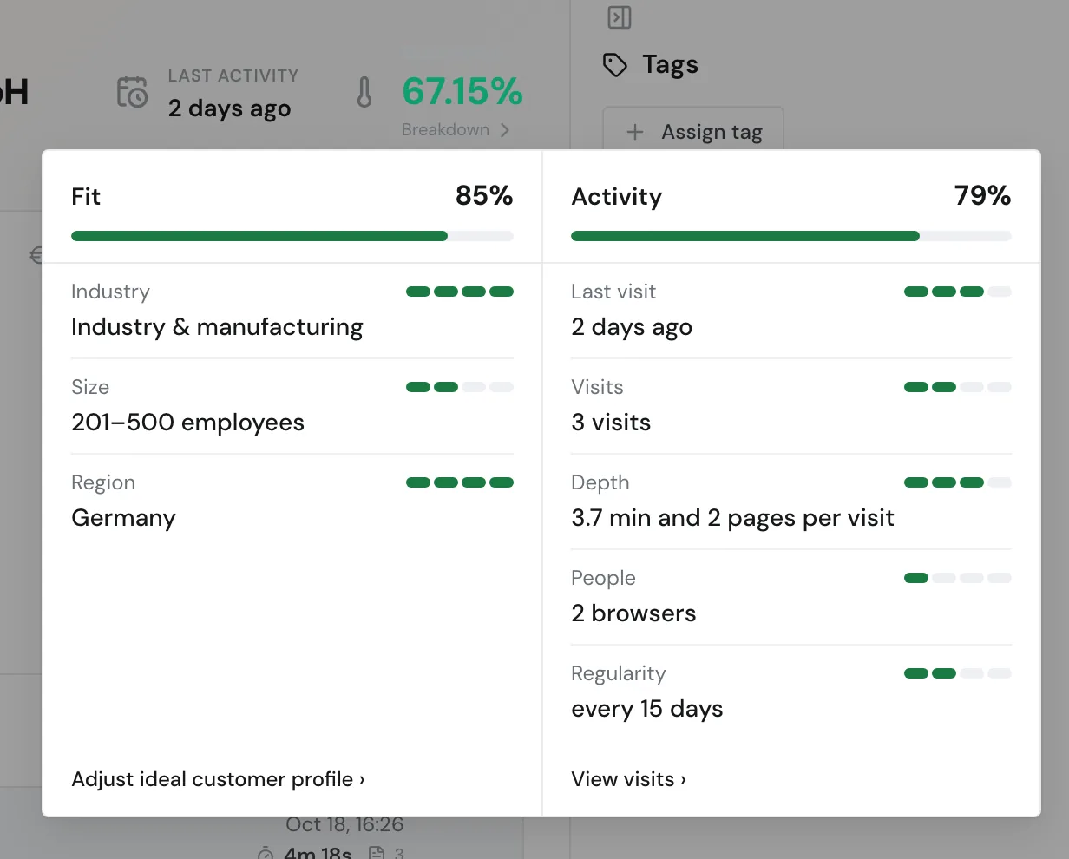Click the Fit 85% progress bar

coord(292,236)
